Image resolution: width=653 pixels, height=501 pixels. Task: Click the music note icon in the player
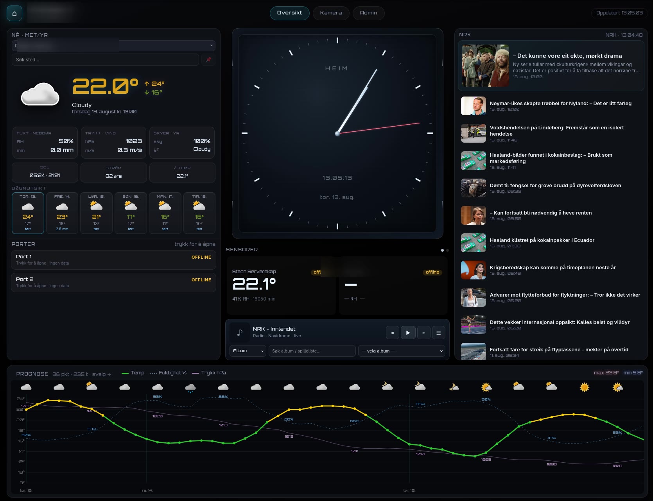tap(240, 333)
